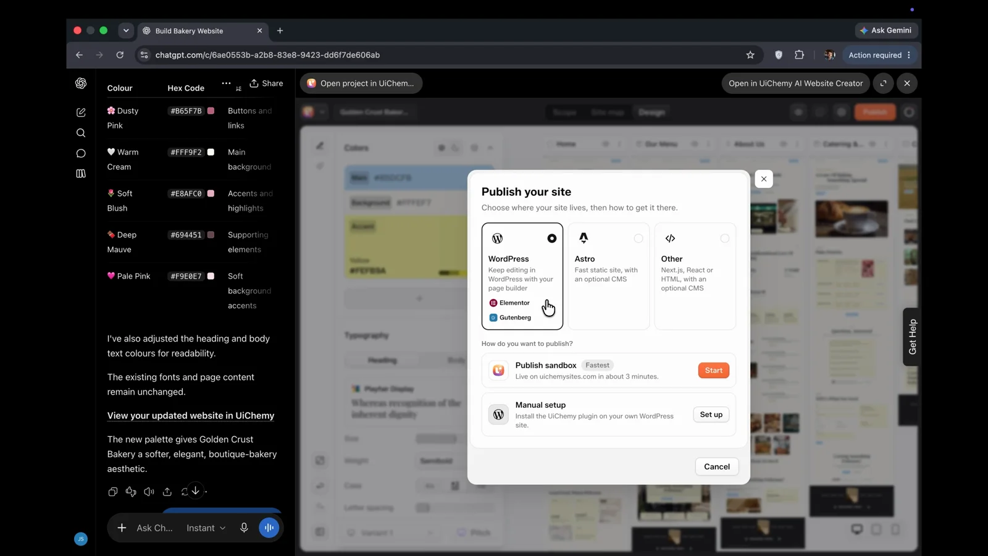Switch to Build Bakery Website tab

pyautogui.click(x=203, y=30)
